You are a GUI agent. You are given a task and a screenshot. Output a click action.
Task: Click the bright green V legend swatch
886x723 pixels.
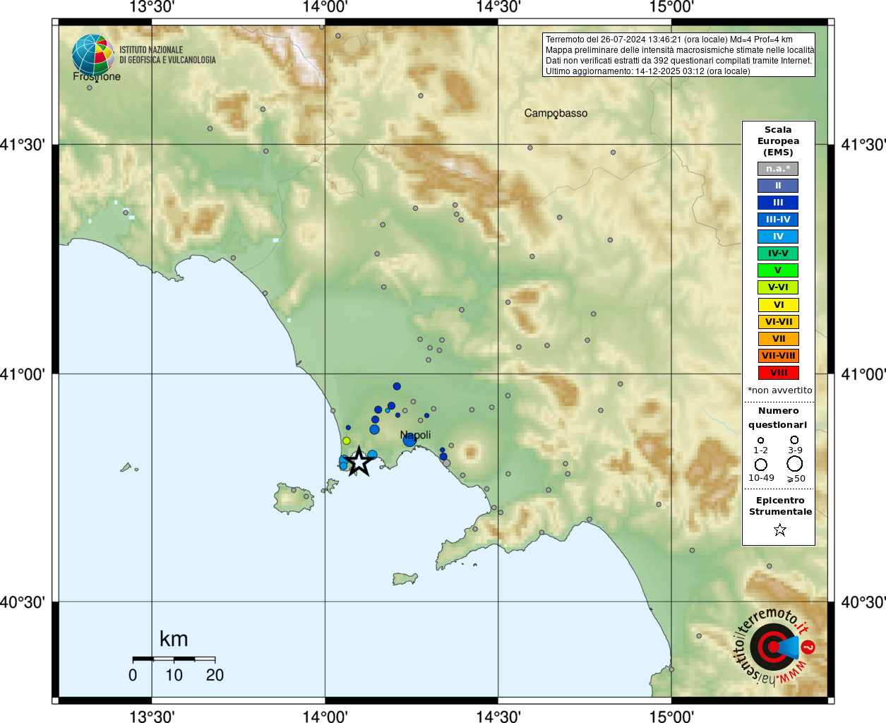click(778, 270)
